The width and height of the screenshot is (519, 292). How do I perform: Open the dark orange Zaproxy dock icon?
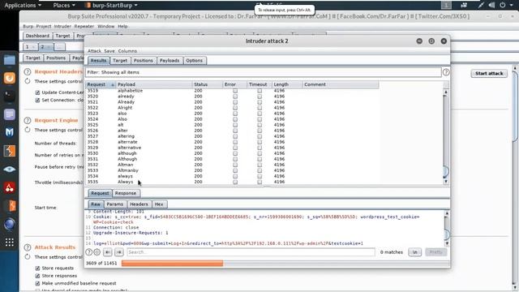9,206
